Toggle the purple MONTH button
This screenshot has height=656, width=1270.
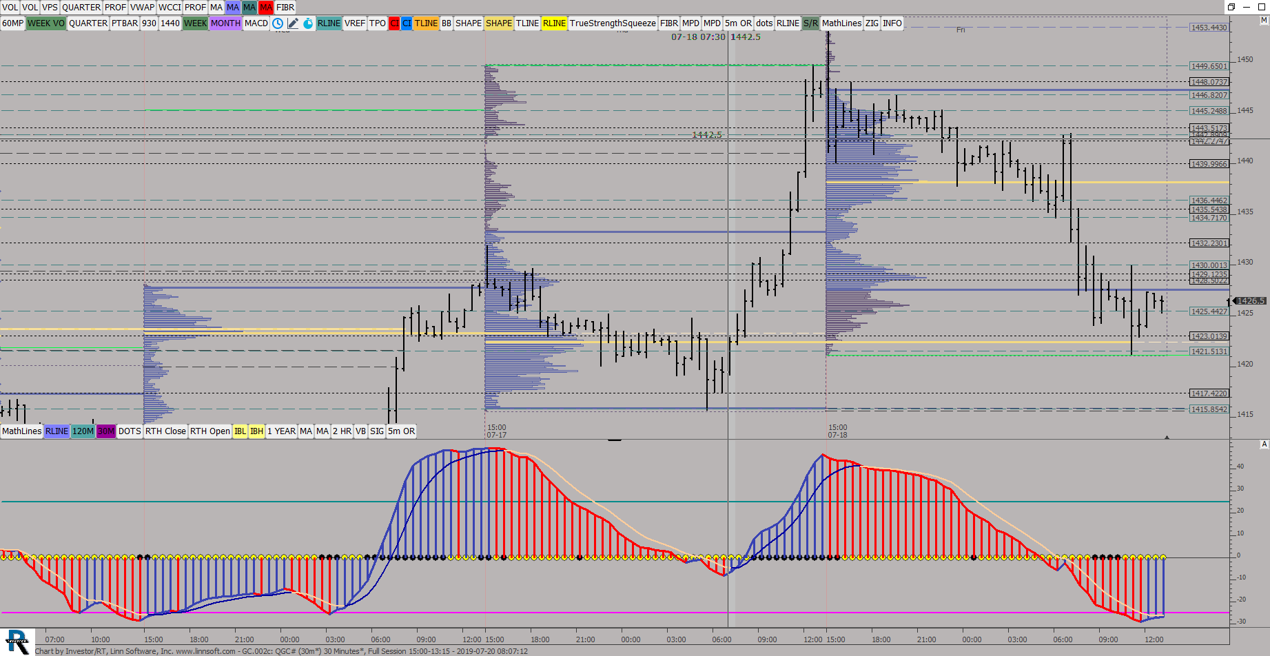click(x=225, y=23)
